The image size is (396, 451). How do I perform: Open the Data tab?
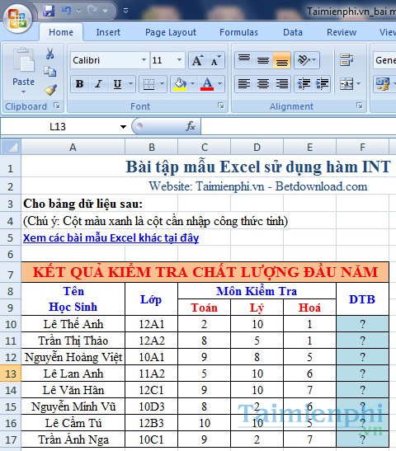point(293,32)
